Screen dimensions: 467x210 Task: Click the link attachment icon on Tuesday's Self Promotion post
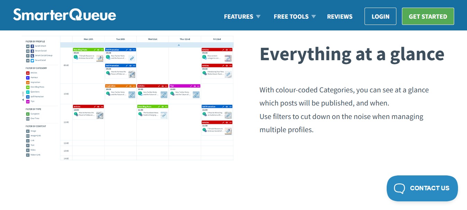[132, 59]
